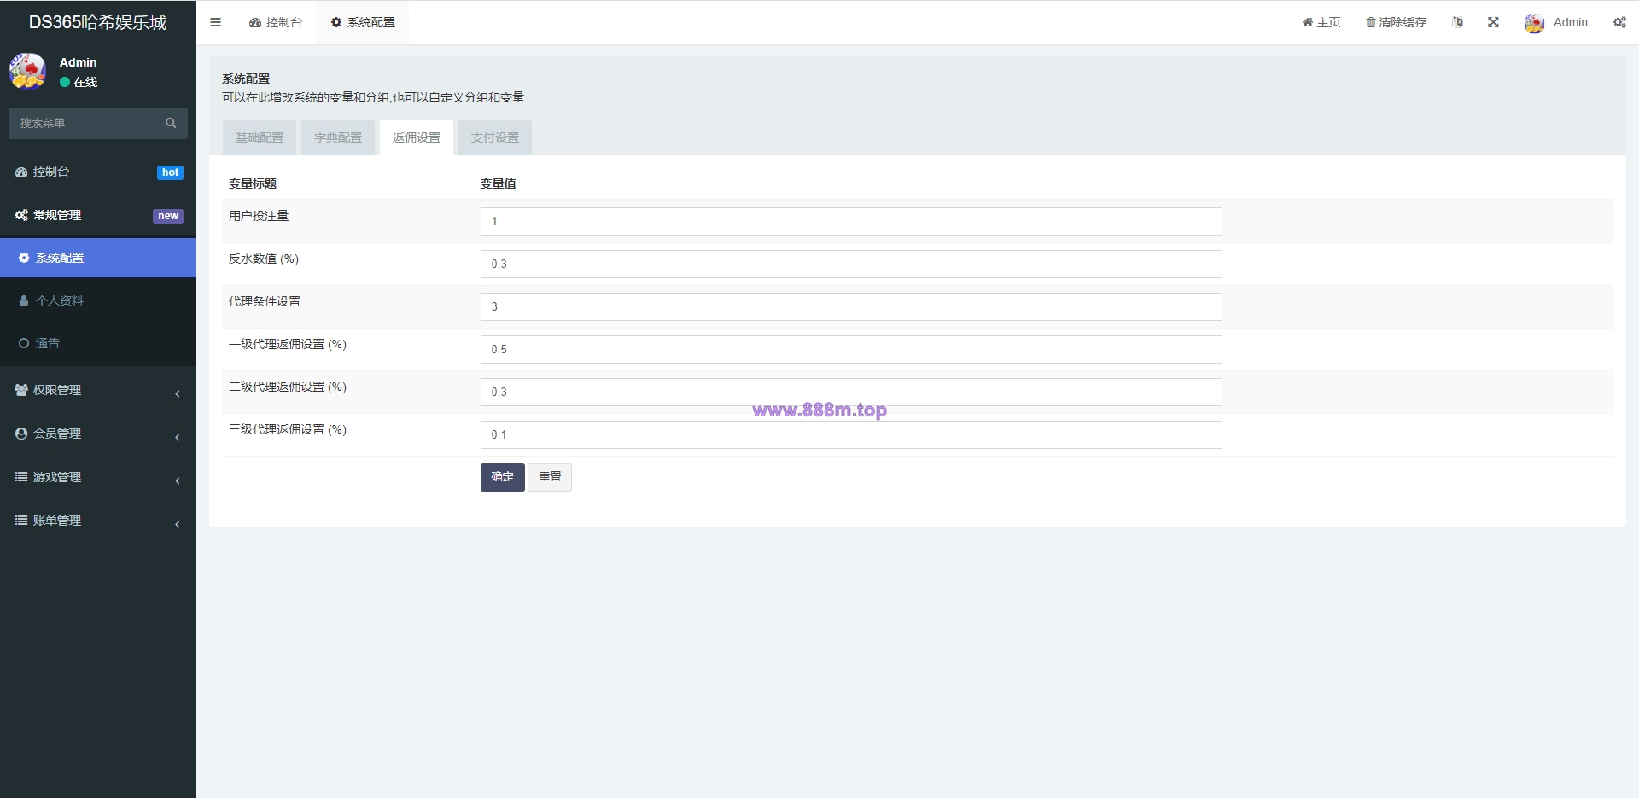Click the 控制台 sidebar dashboard icon

(21, 172)
